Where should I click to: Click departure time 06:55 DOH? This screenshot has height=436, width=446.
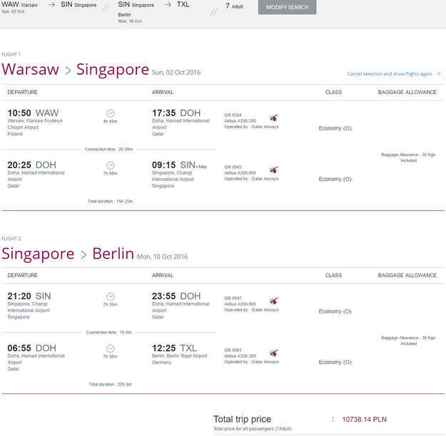(31, 348)
